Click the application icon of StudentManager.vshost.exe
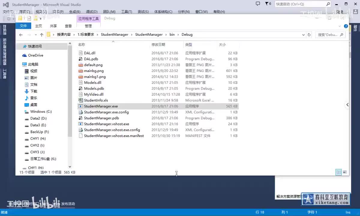 pos(80,124)
